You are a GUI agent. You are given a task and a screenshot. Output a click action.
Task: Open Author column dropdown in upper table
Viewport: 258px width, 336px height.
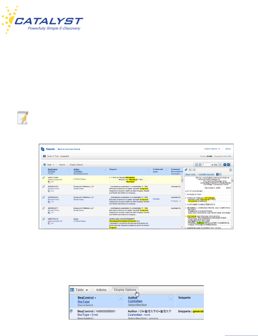point(105,170)
